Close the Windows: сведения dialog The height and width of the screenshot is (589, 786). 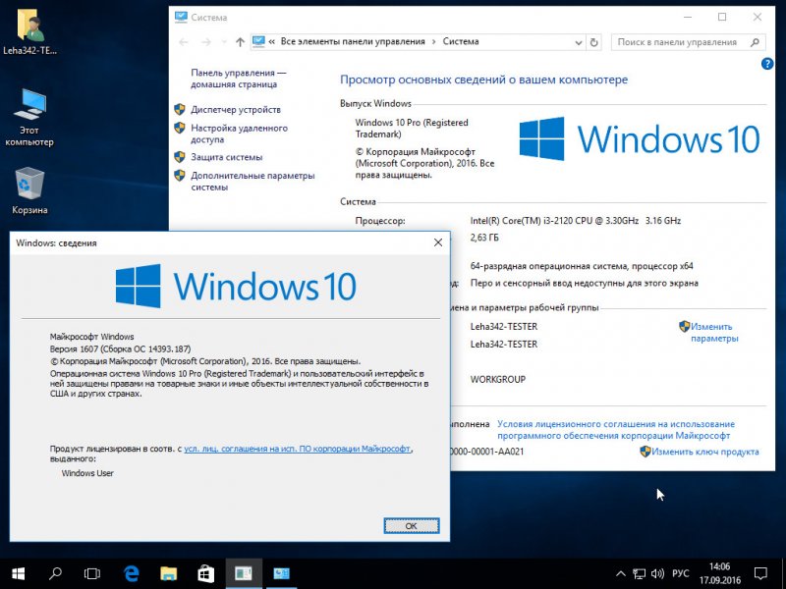click(437, 242)
